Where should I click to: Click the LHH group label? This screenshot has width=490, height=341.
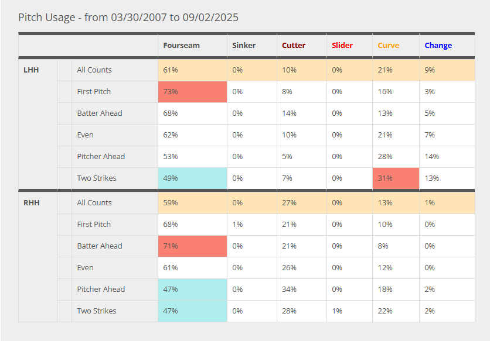[x=31, y=70]
